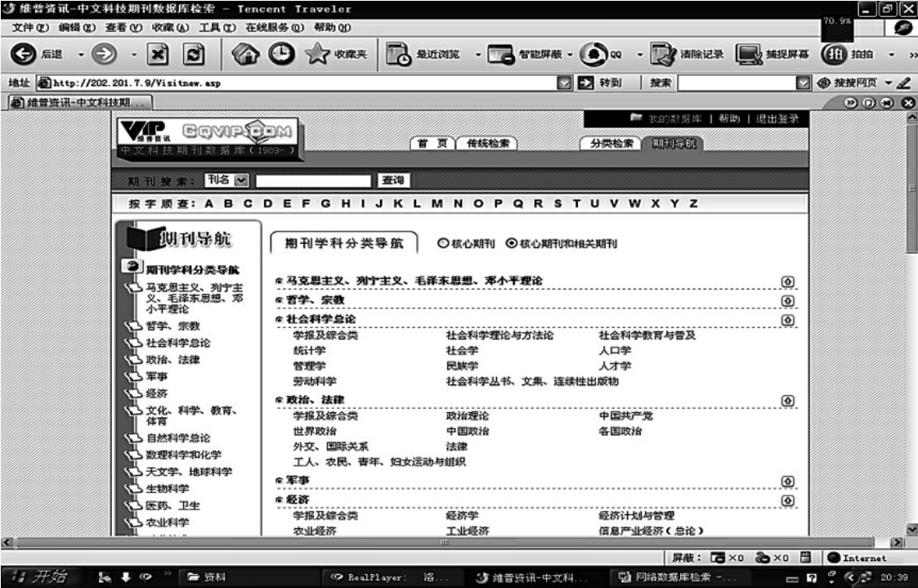Open the 编辑 menu
The height and width of the screenshot is (588, 918).
[77, 28]
